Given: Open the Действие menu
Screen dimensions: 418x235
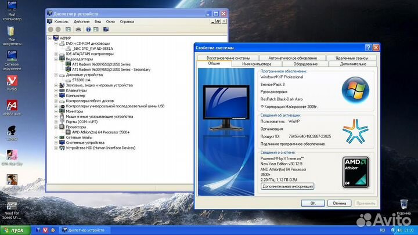Looking at the screenshot, I should (x=82, y=21).
